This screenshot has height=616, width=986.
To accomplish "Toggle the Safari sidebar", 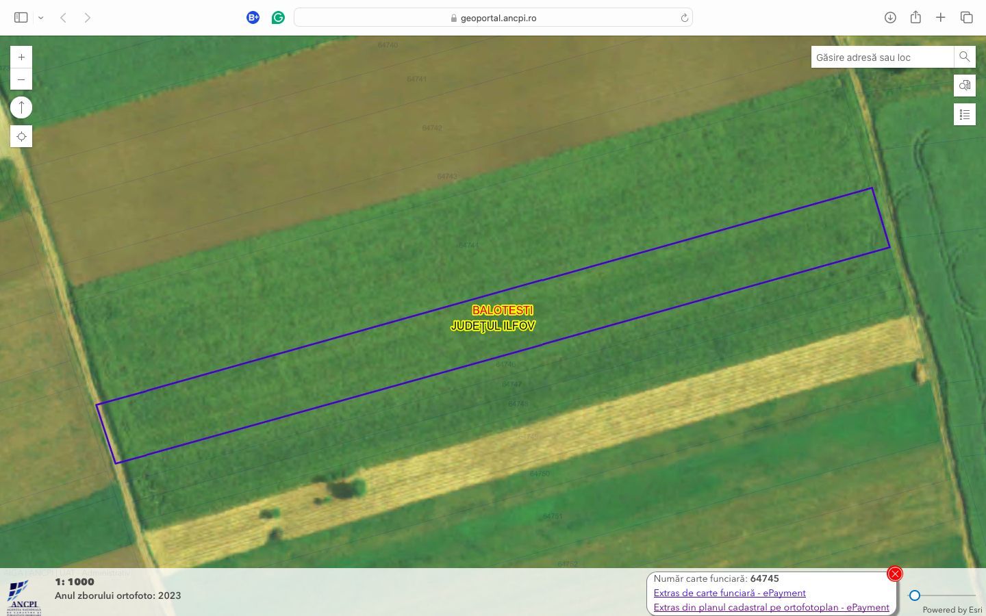I will [21, 16].
